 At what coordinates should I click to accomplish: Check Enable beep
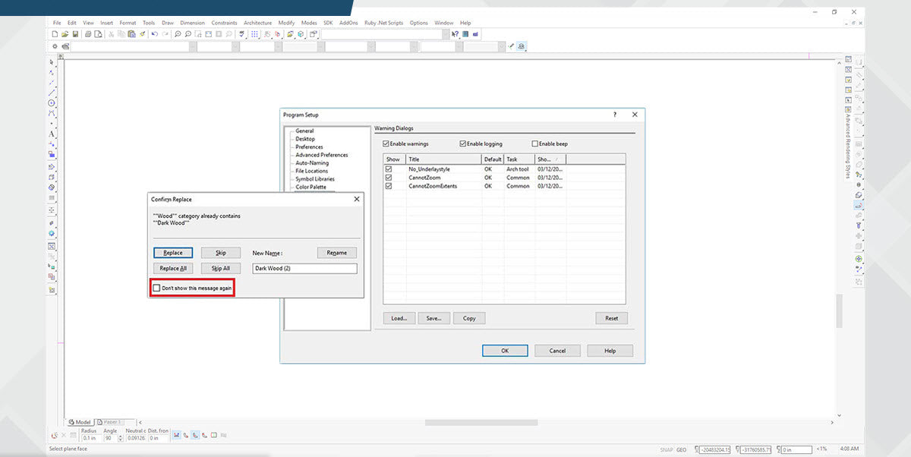click(535, 143)
